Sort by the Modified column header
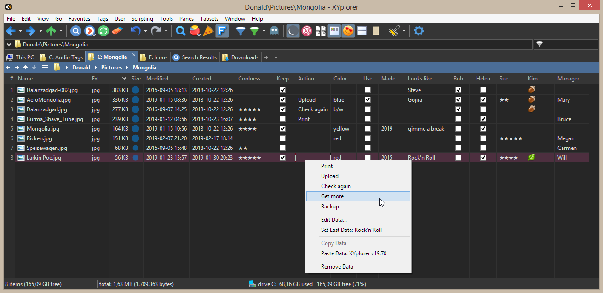The image size is (603, 293). 157,79
